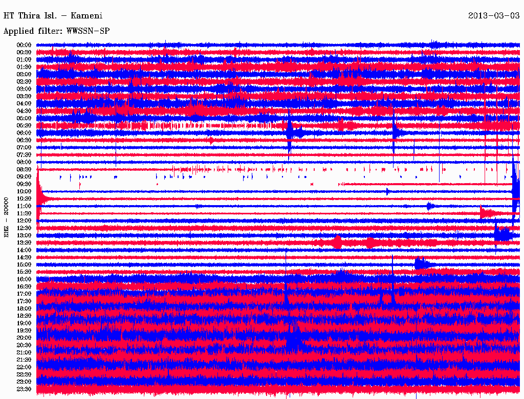Click the red tremor burst on the 13:30 trace
The height and width of the screenshot is (399, 524).
click(337, 242)
